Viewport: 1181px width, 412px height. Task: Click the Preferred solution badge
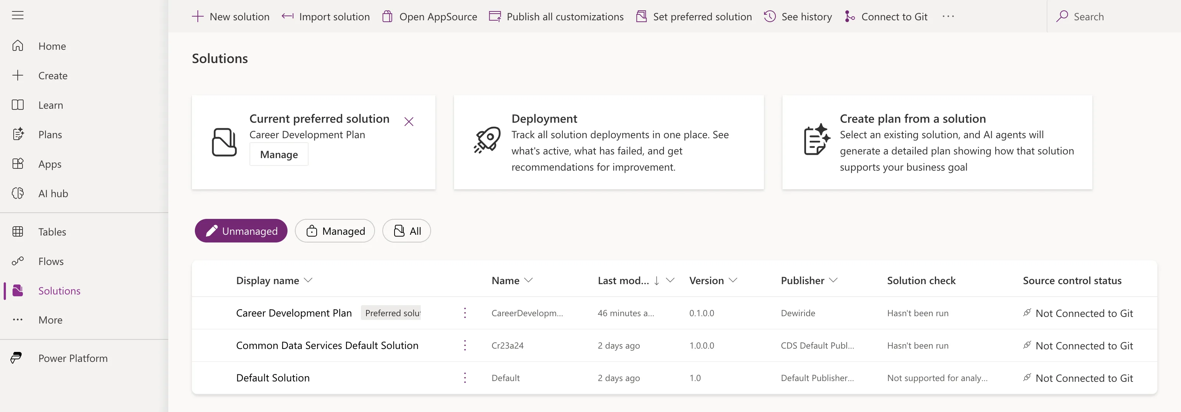[x=391, y=313]
